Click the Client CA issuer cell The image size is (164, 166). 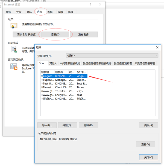click(61, 87)
